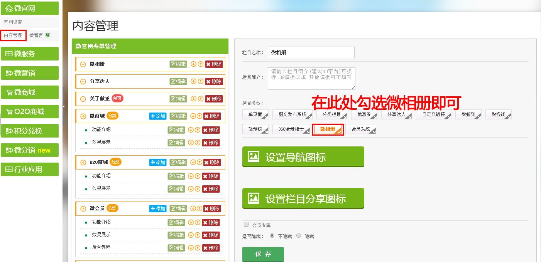The height and width of the screenshot is (262, 541).
Task: Select the 隐藏 radio button
Action: point(299,235)
